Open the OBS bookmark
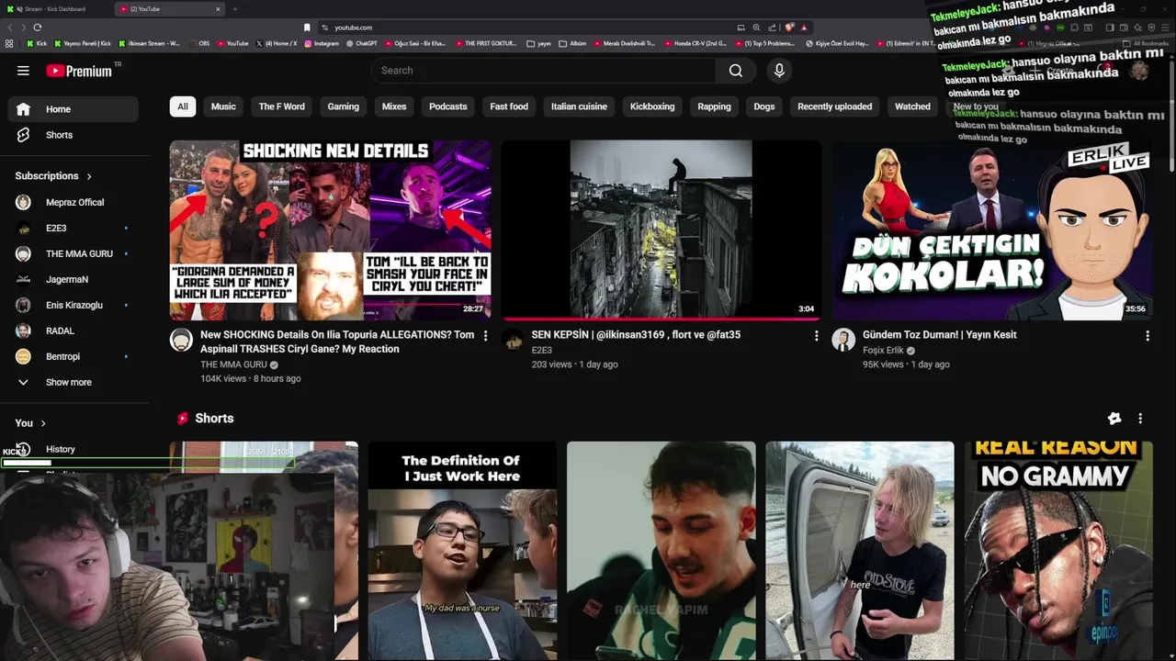This screenshot has width=1176, height=661. coord(198,43)
